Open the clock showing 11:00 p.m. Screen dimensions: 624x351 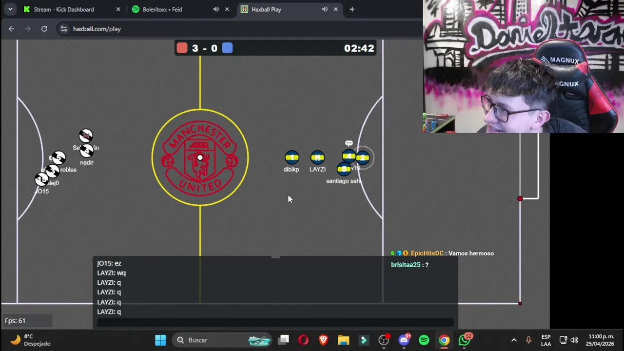coord(601,340)
